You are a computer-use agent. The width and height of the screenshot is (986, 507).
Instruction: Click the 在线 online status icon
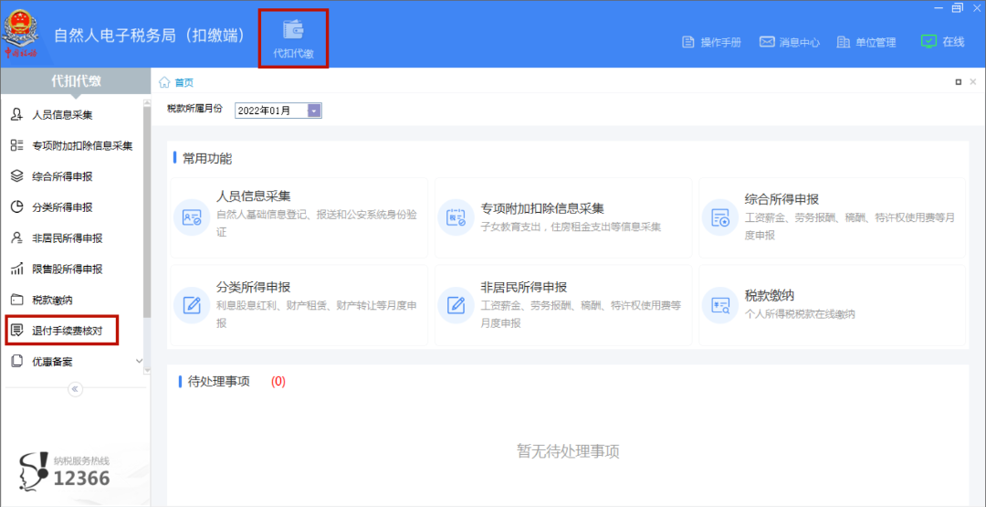click(x=928, y=41)
